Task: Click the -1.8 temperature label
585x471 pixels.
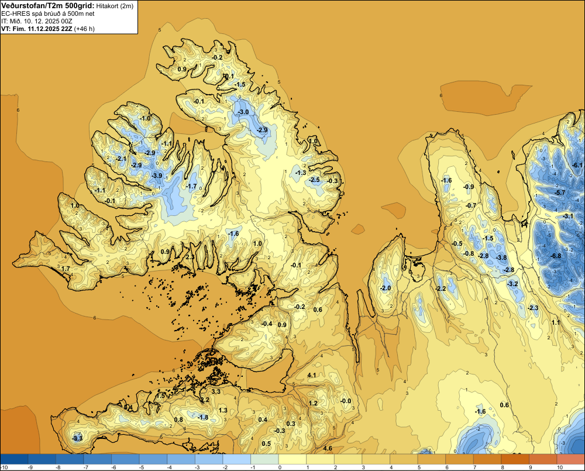Action: click(x=203, y=417)
